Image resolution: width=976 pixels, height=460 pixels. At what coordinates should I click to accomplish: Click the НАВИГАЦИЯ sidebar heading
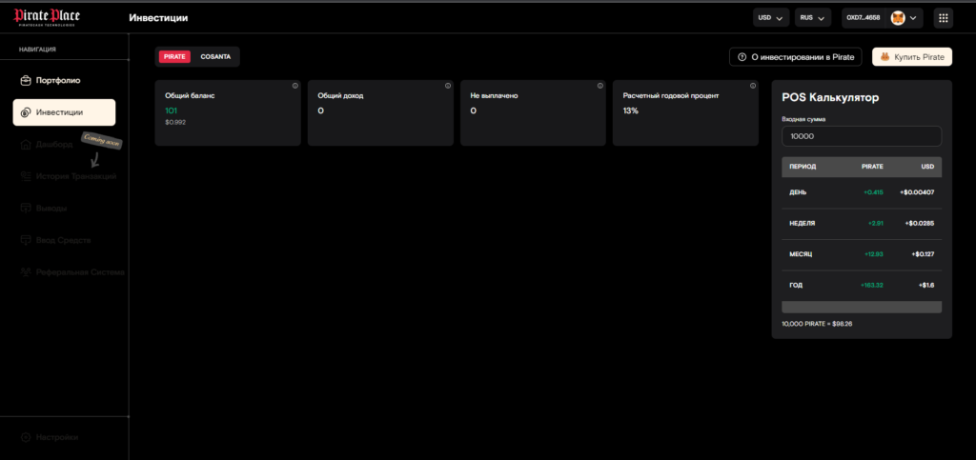(x=37, y=49)
